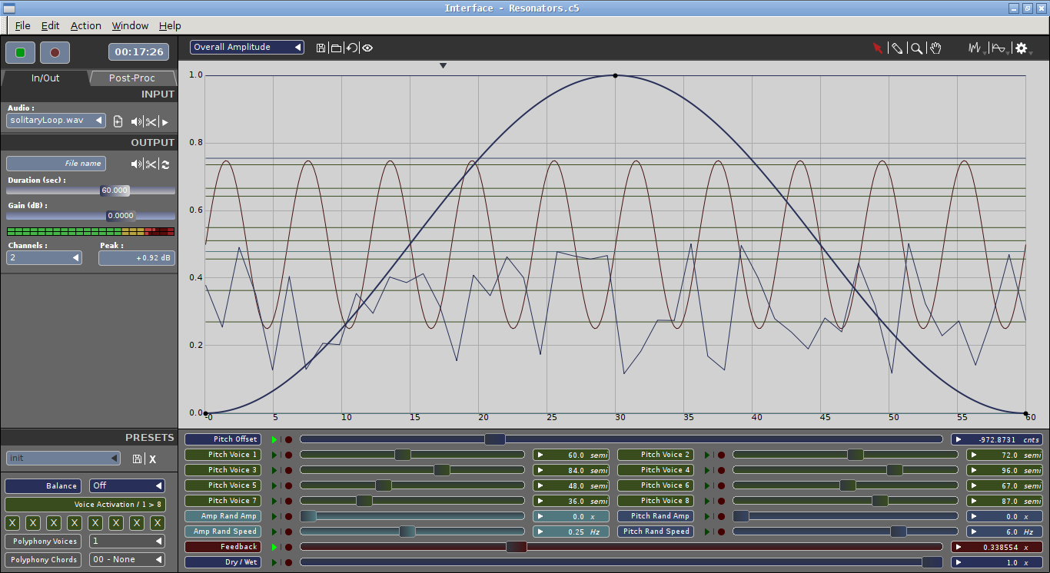This screenshot has height=573, width=1050.
Task: Select the magnifier zoom tool
Action: tap(916, 48)
